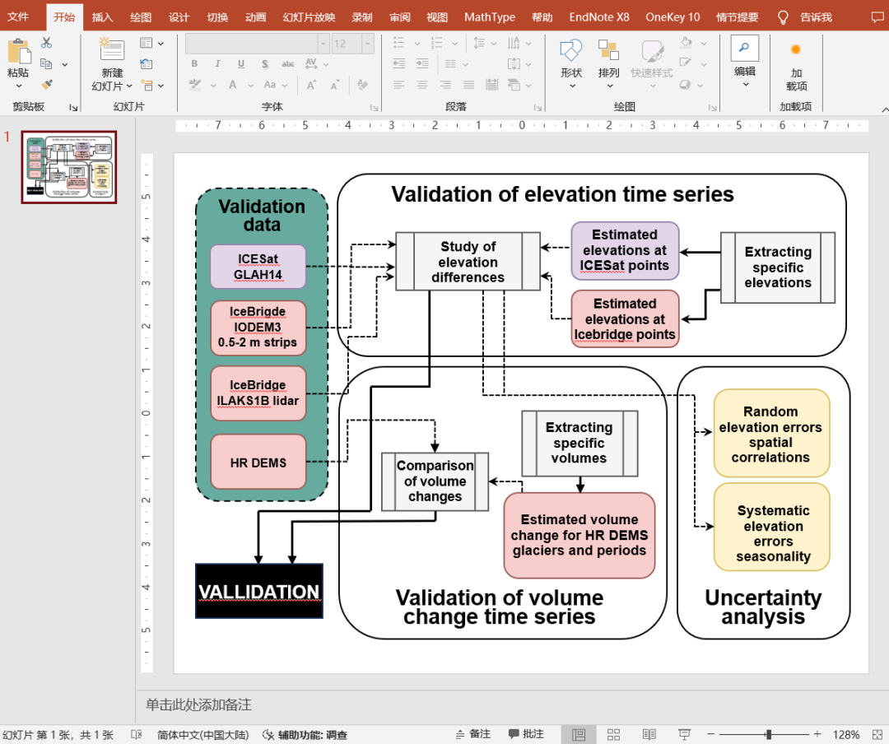Expand the New Slide dropdown arrow
Image resolution: width=889 pixels, height=744 pixels.
129,86
